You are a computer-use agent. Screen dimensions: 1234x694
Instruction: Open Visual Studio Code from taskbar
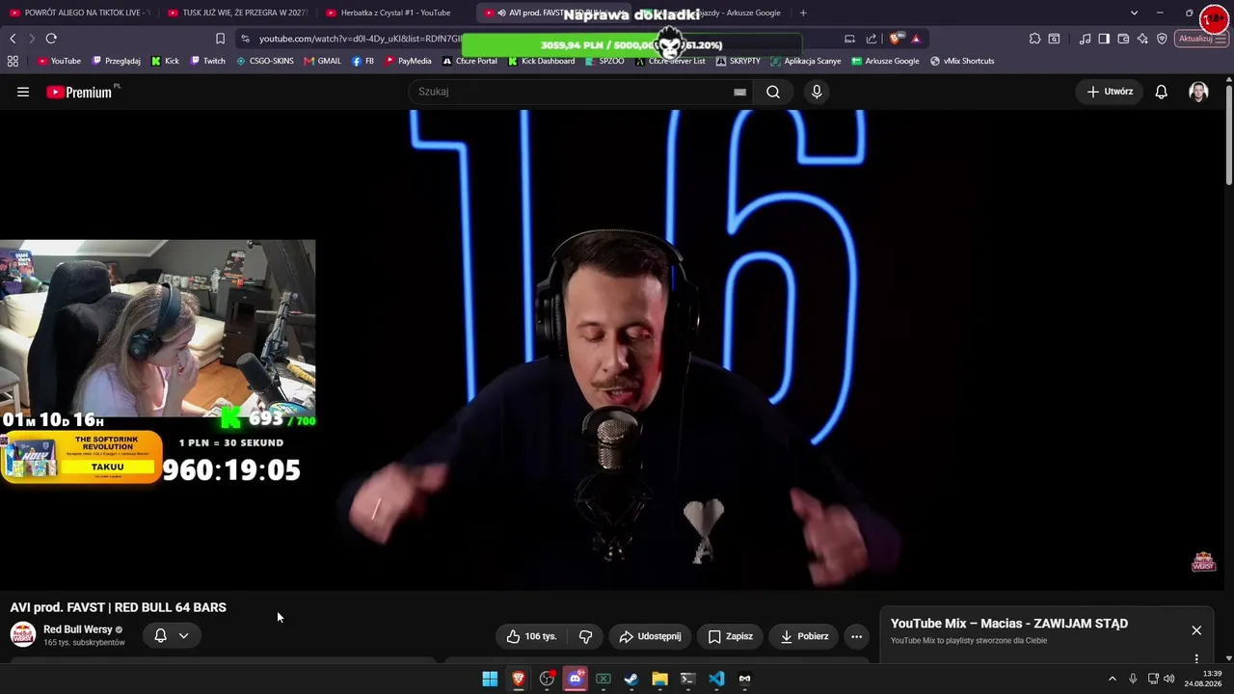(x=716, y=679)
